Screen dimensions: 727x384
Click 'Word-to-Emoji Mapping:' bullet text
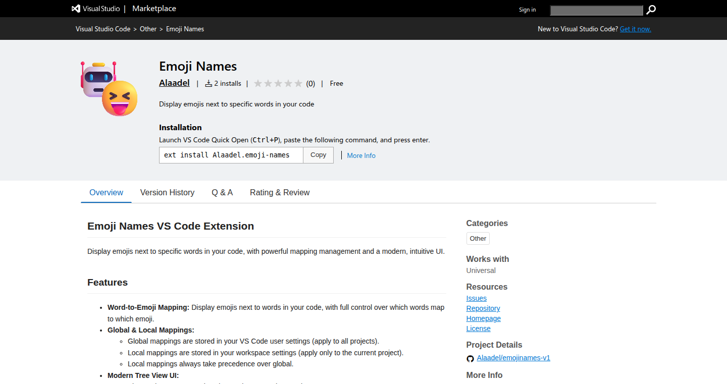pyautogui.click(x=148, y=307)
